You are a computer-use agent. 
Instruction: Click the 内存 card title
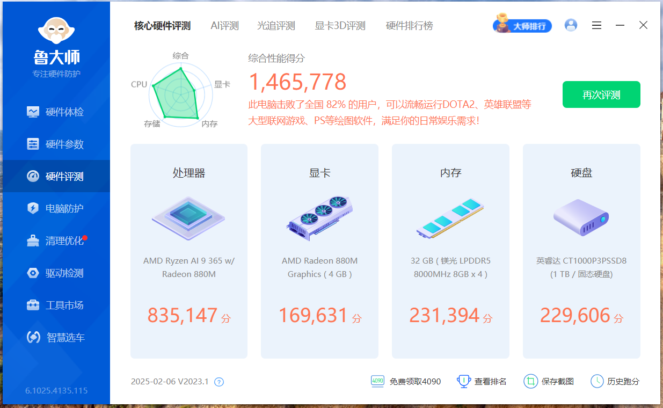(x=450, y=173)
